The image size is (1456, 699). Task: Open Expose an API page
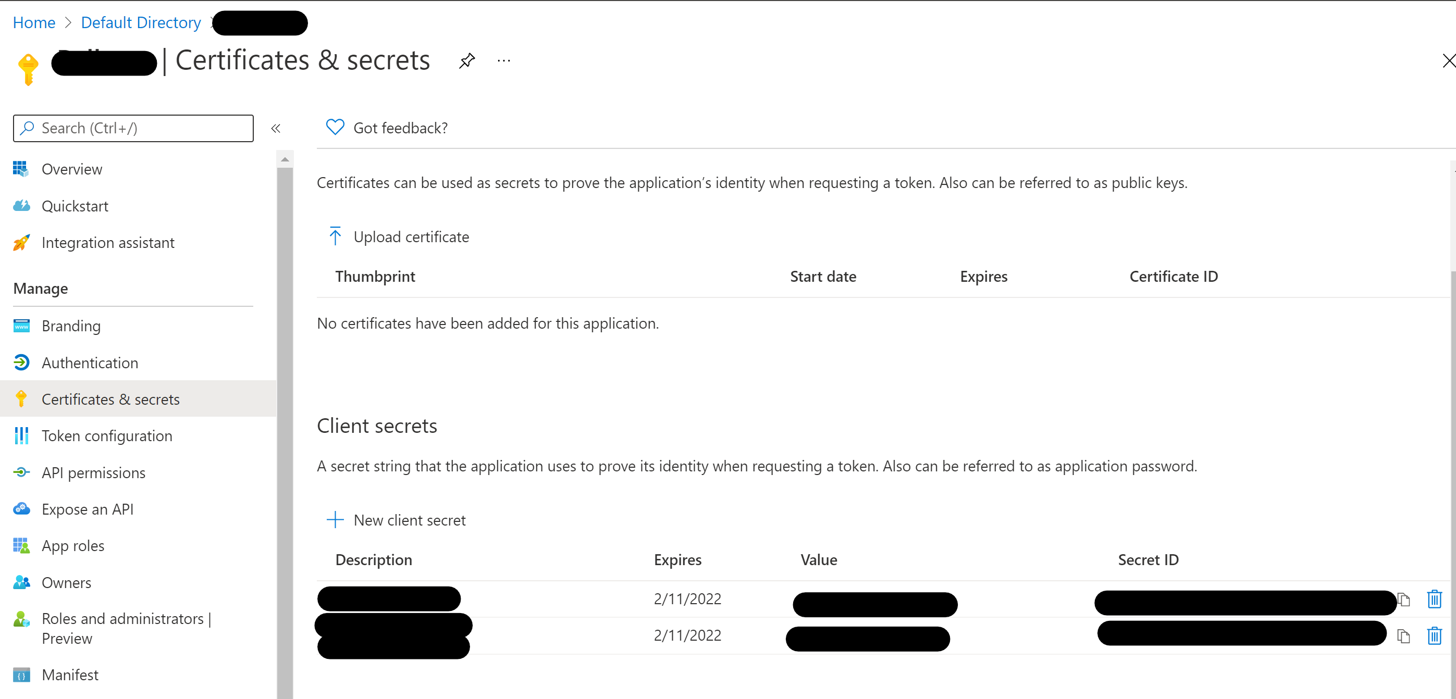tap(88, 509)
